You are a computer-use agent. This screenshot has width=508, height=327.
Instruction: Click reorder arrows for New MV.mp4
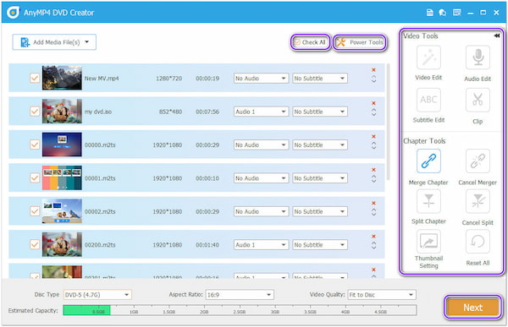pyautogui.click(x=373, y=79)
